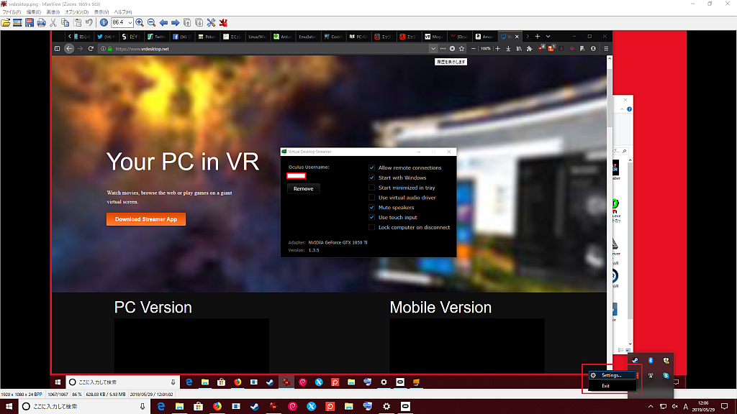Toggle 'Allow remote connections' in the pictured Streamer dialog
Image resolution: width=737 pixels, height=414 pixels.
click(372, 167)
